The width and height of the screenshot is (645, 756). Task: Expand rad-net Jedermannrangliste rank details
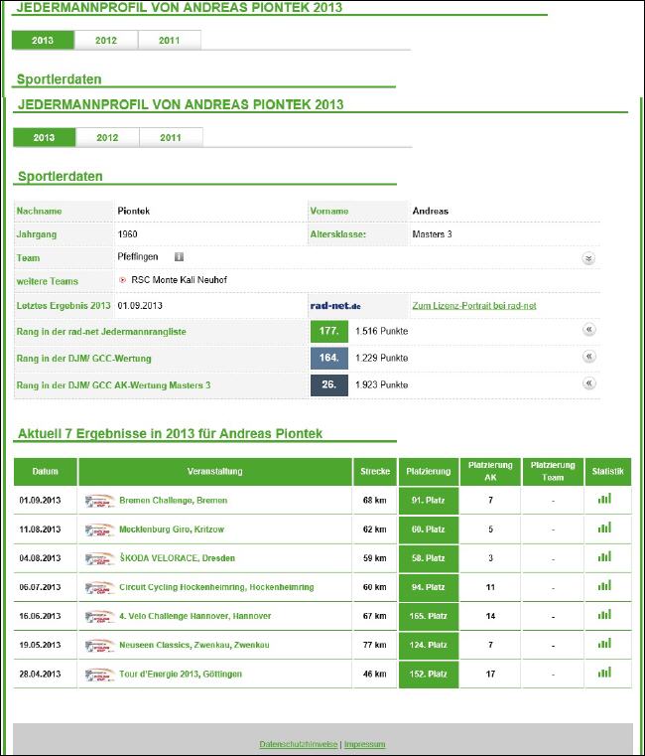point(588,331)
